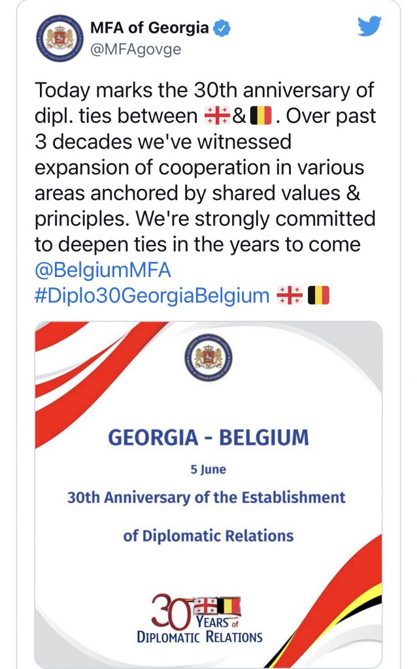Click the MFA emblem inside the image
417x669 pixels.
[x=208, y=358]
